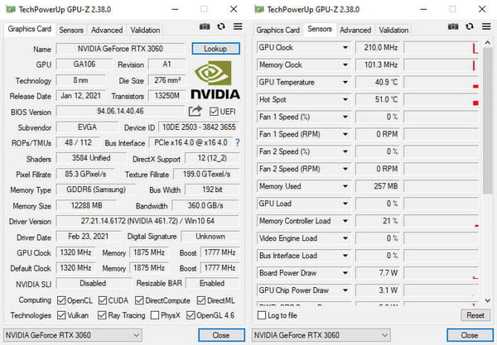
Task: Click the Lookup button
Action: tap(215, 49)
